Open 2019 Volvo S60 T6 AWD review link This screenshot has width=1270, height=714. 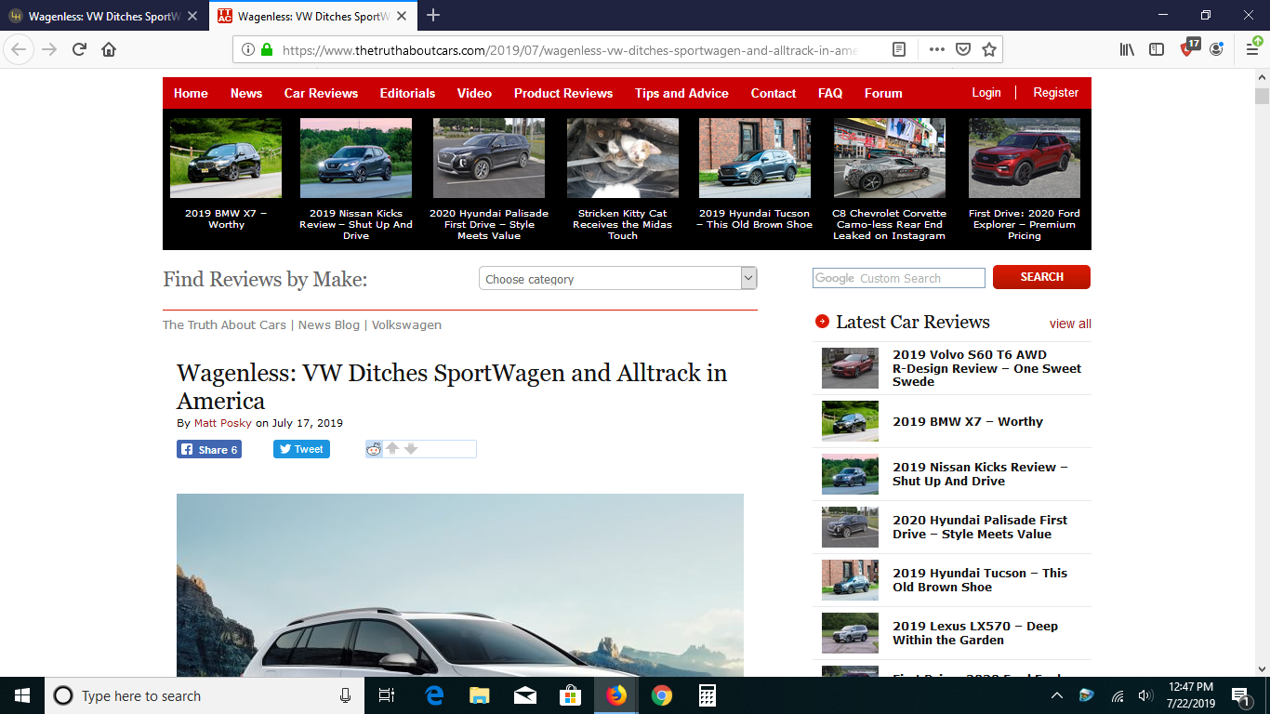pos(986,368)
